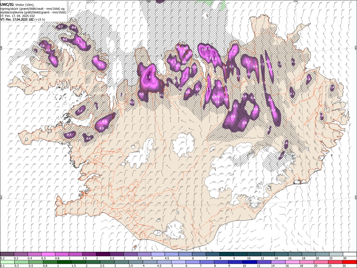Click the 15W longitude label
The height and width of the screenshot is (268, 357).
coord(296,1)
